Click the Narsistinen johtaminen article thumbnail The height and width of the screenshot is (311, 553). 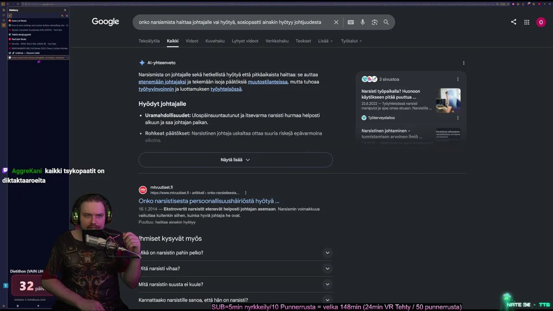[448, 134]
